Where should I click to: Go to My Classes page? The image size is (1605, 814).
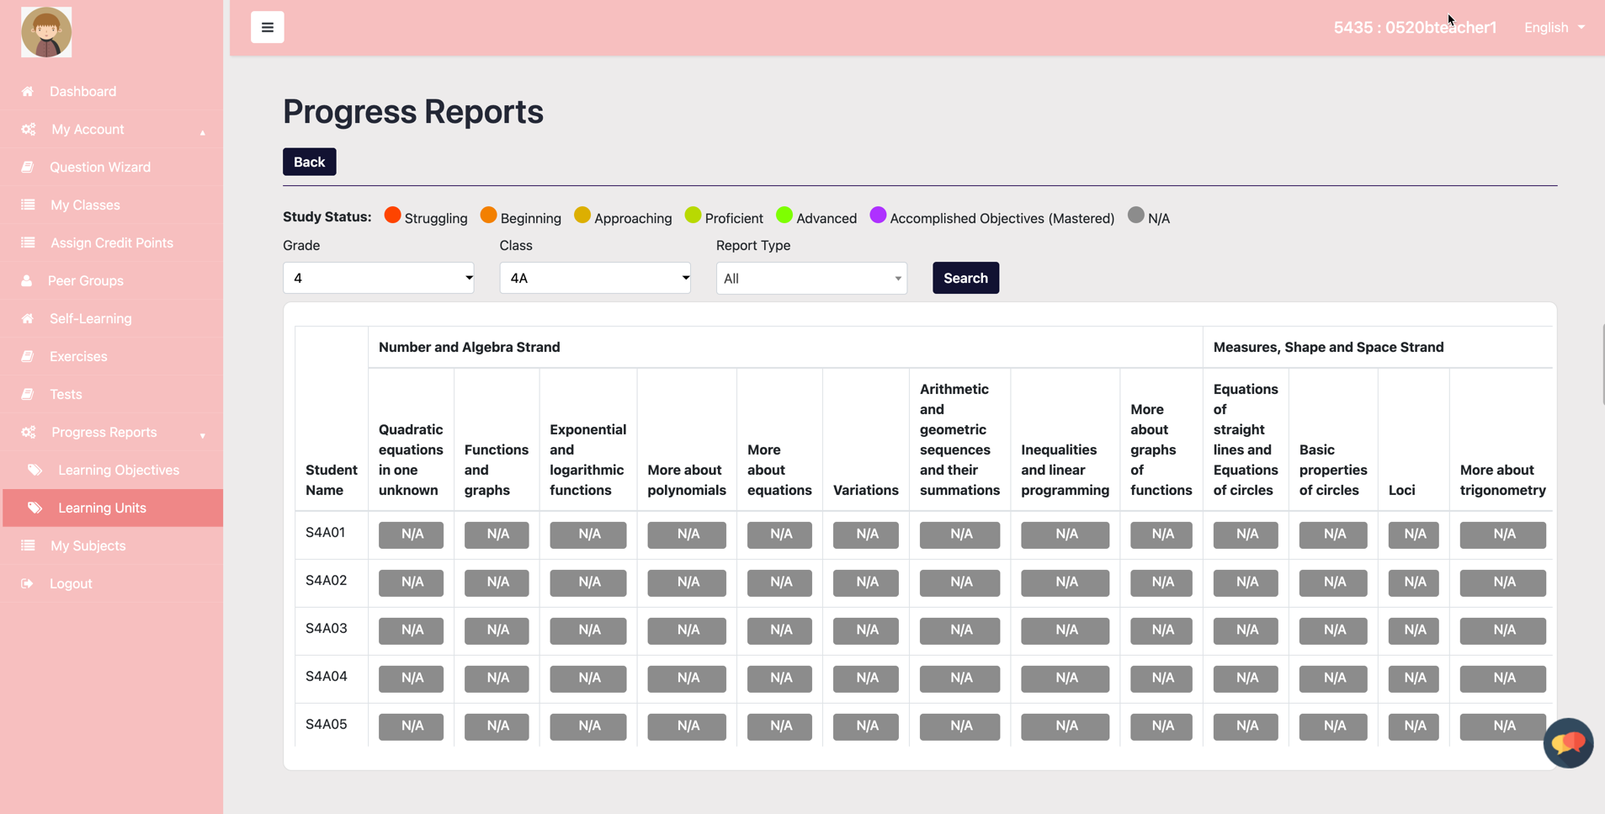pos(85,205)
